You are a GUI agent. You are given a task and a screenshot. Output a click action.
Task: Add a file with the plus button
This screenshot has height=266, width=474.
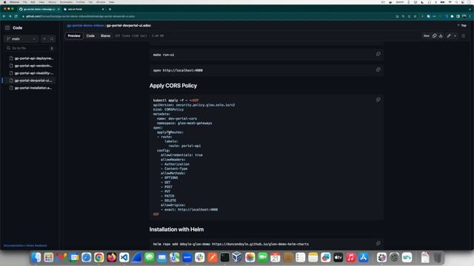44,39
